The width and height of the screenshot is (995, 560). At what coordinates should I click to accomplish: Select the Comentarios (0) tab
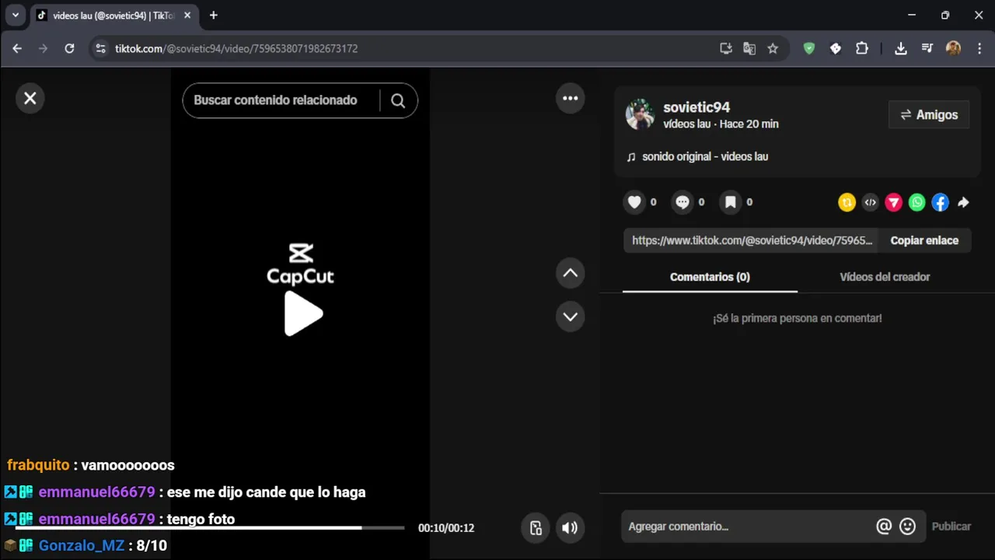(x=710, y=277)
